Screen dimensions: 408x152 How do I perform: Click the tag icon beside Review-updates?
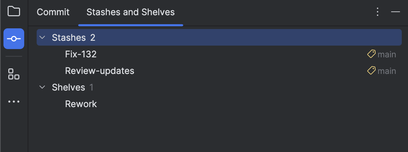pyautogui.click(x=371, y=71)
